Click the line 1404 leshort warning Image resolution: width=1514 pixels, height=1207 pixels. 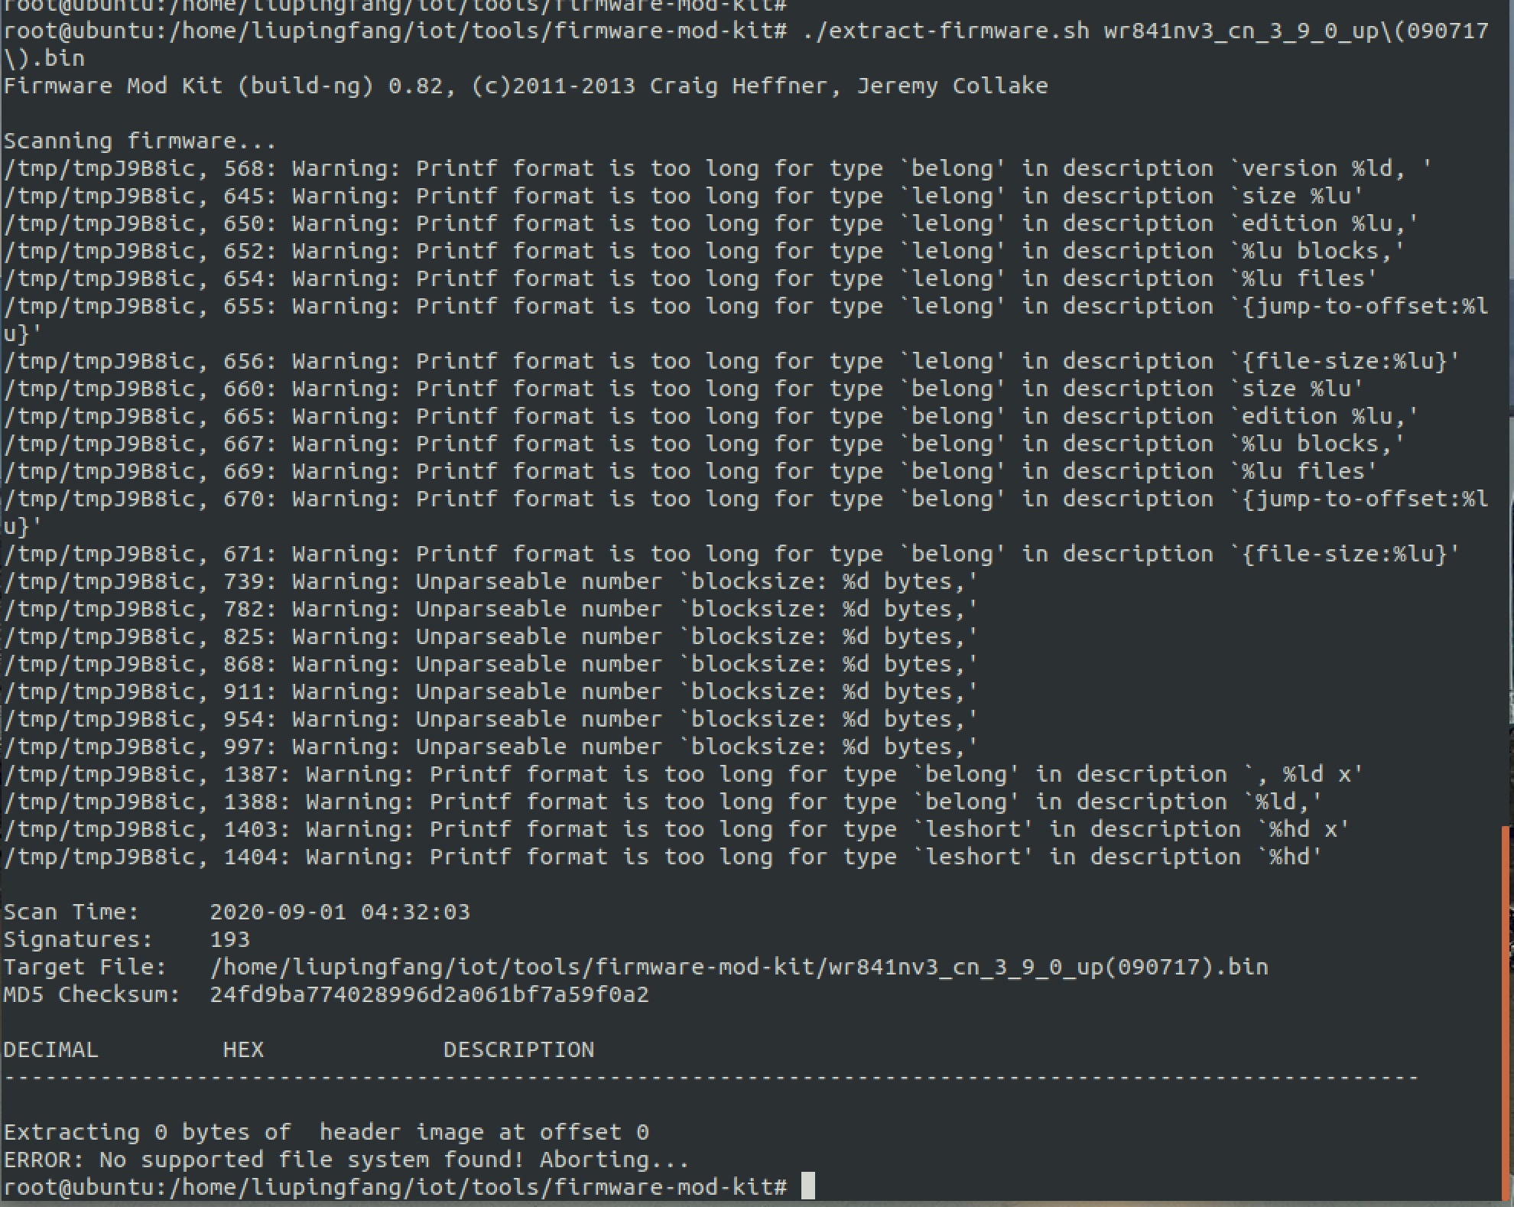coord(662,857)
